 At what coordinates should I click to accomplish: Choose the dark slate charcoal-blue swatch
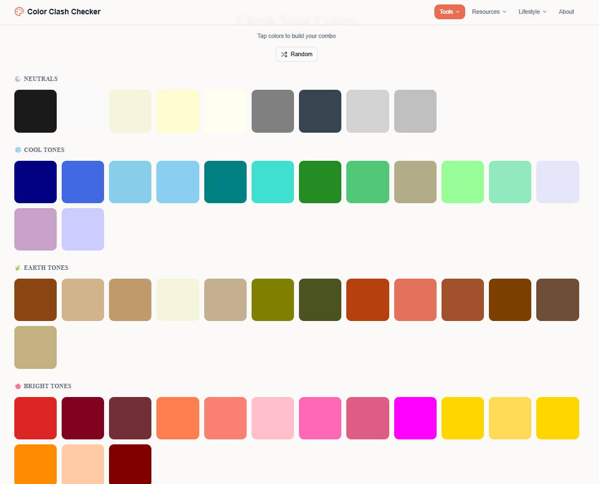tap(320, 111)
